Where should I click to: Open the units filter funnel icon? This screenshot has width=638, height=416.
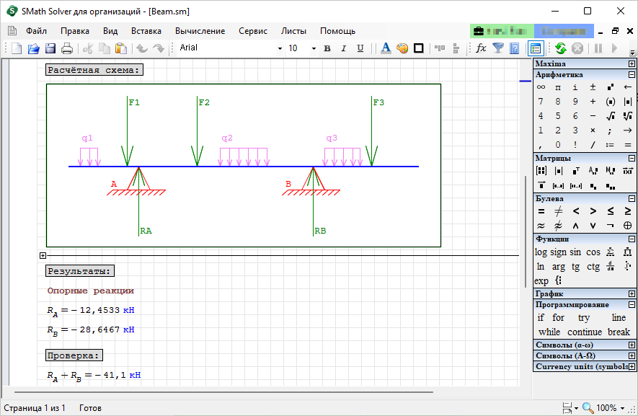[498, 48]
